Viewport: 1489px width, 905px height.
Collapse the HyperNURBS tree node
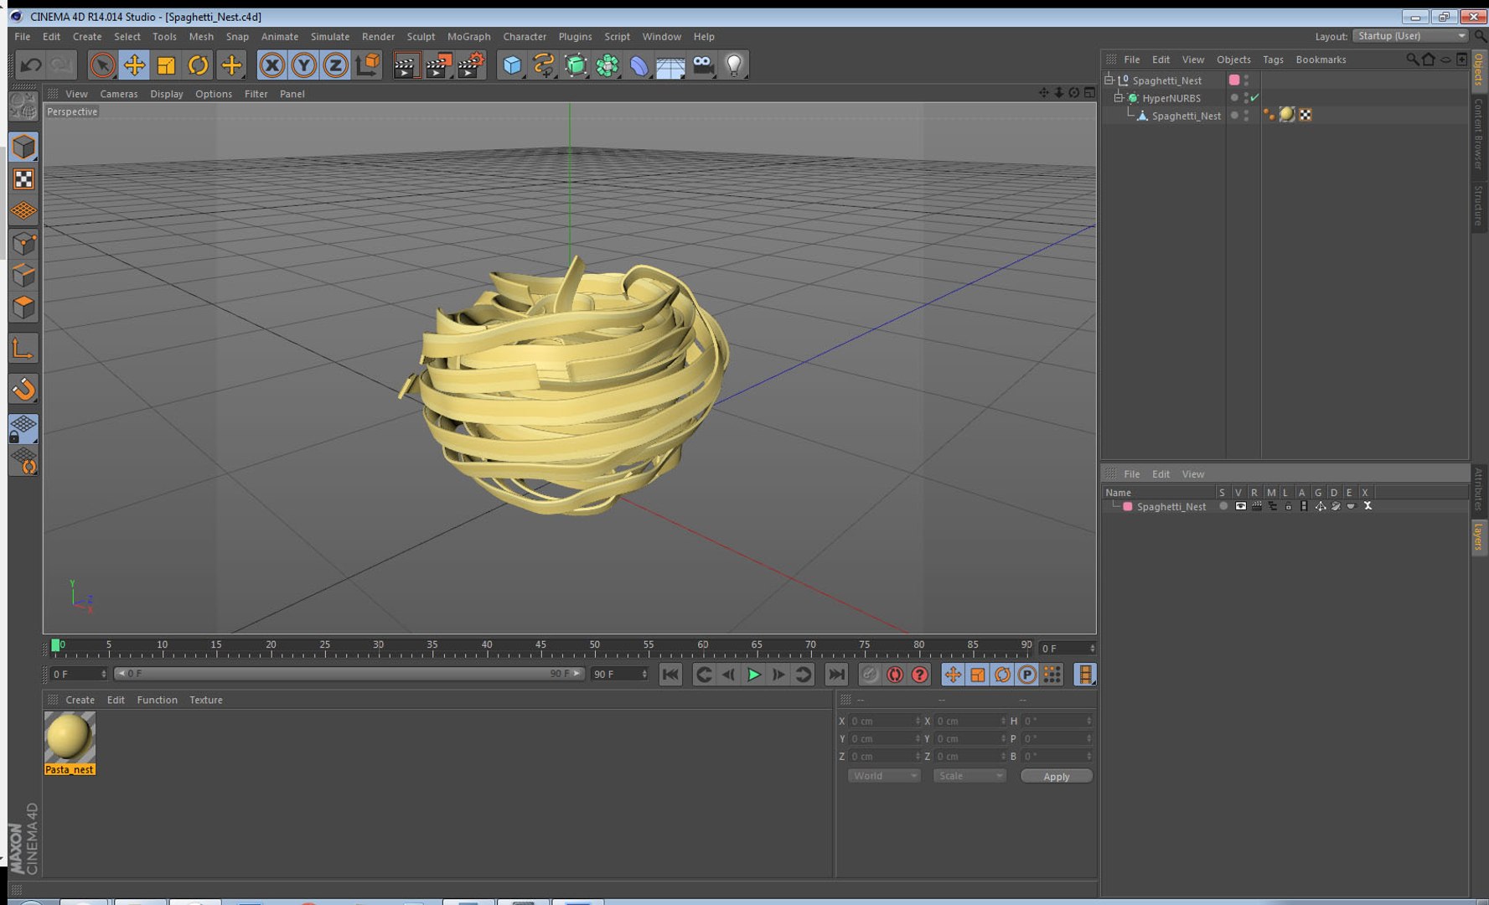1118,98
